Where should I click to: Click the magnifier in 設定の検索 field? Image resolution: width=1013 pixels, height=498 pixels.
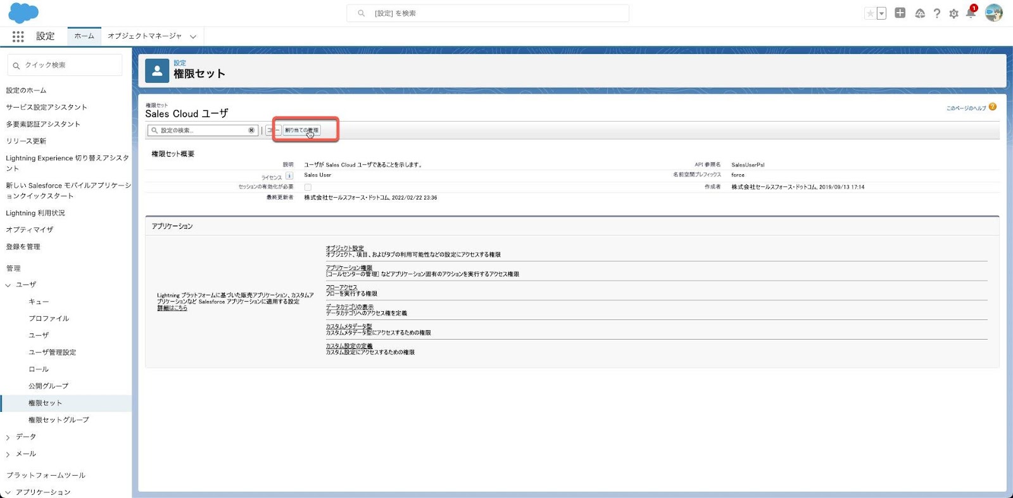coord(154,131)
